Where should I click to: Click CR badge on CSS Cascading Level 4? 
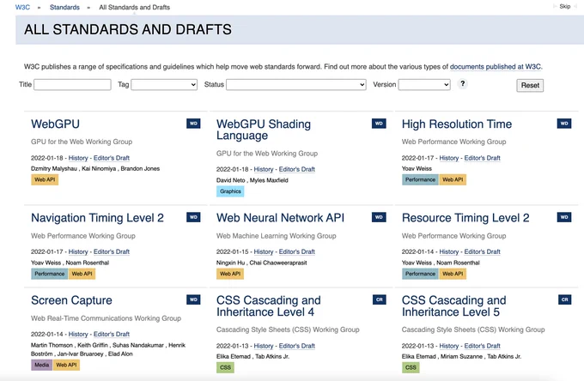pyautogui.click(x=379, y=299)
